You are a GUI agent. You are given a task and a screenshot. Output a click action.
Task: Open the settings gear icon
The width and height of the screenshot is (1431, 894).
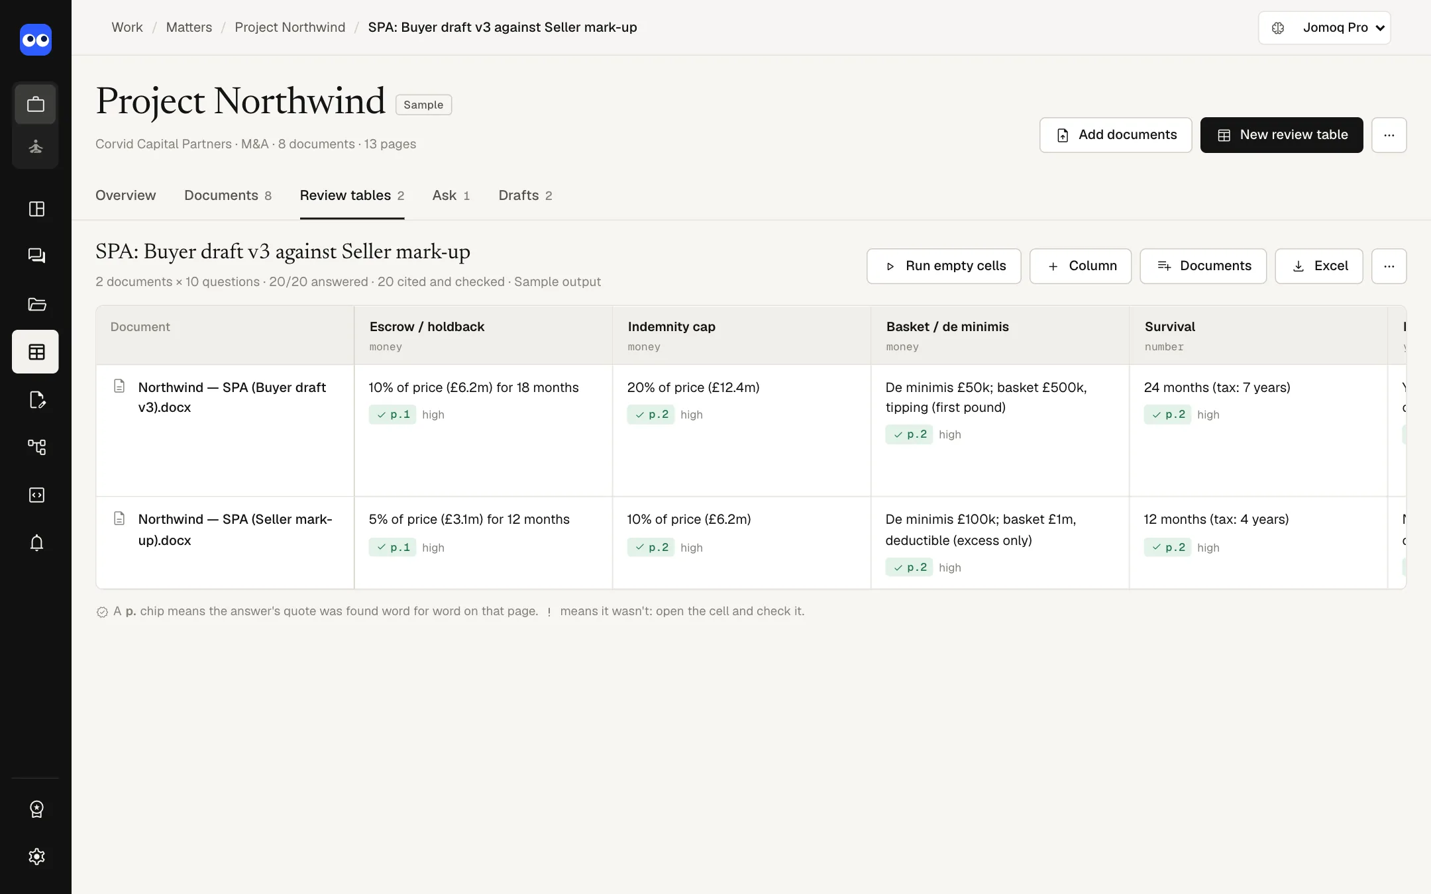pos(36,856)
